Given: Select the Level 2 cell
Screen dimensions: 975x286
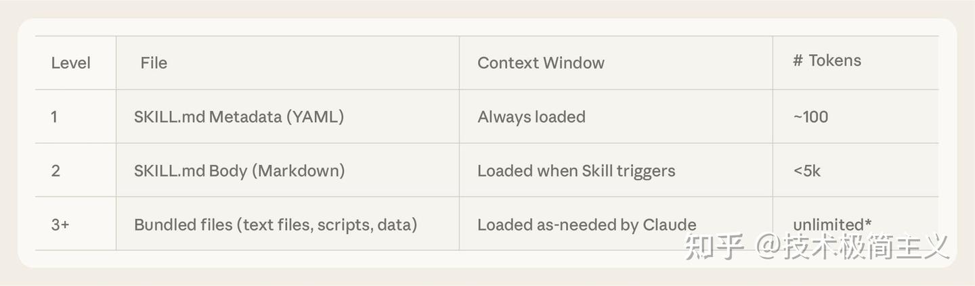Looking at the screenshot, I should (x=56, y=170).
